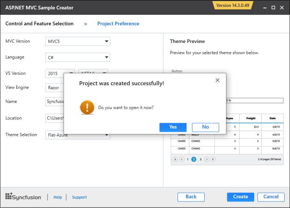
Task: Open the Help link in footer
Action: (x=57, y=197)
